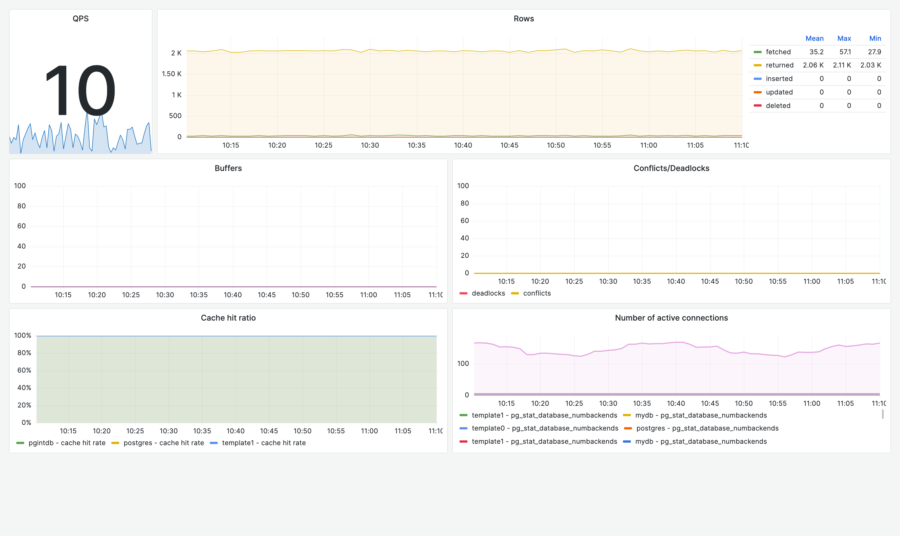
Task: Toggle the deleted series in Rows legend
Action: pyautogui.click(x=778, y=105)
